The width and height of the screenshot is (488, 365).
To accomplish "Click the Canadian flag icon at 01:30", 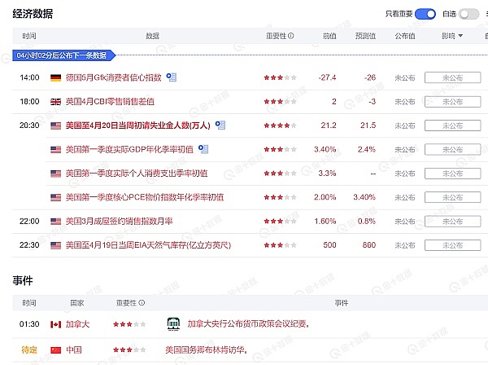I will pos(55,324).
